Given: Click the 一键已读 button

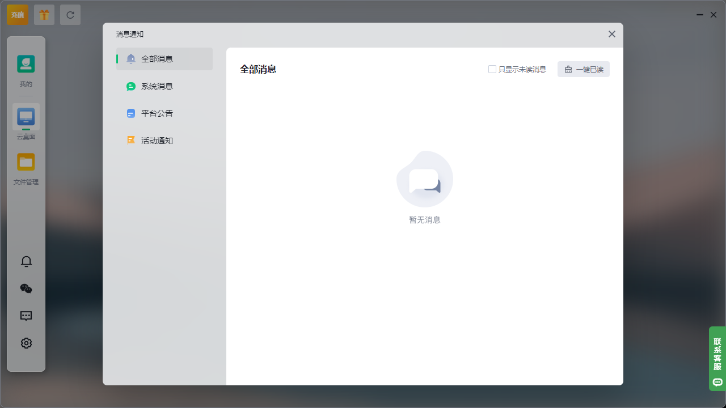Looking at the screenshot, I should (x=584, y=69).
